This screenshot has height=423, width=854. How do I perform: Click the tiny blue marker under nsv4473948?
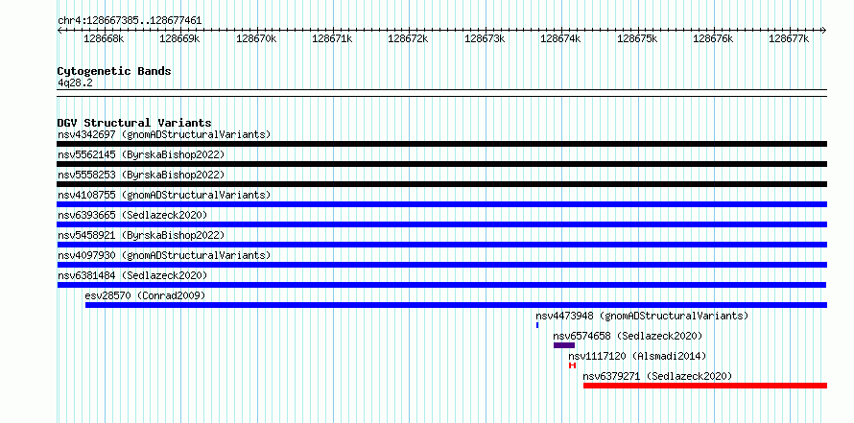[x=537, y=325]
